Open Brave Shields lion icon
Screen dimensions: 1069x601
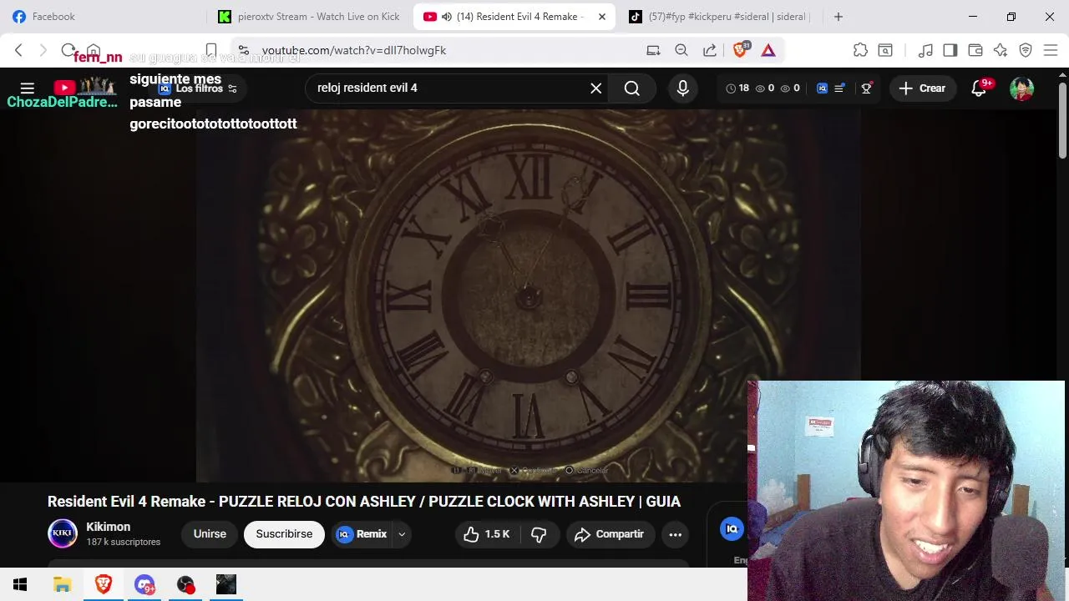pos(740,50)
